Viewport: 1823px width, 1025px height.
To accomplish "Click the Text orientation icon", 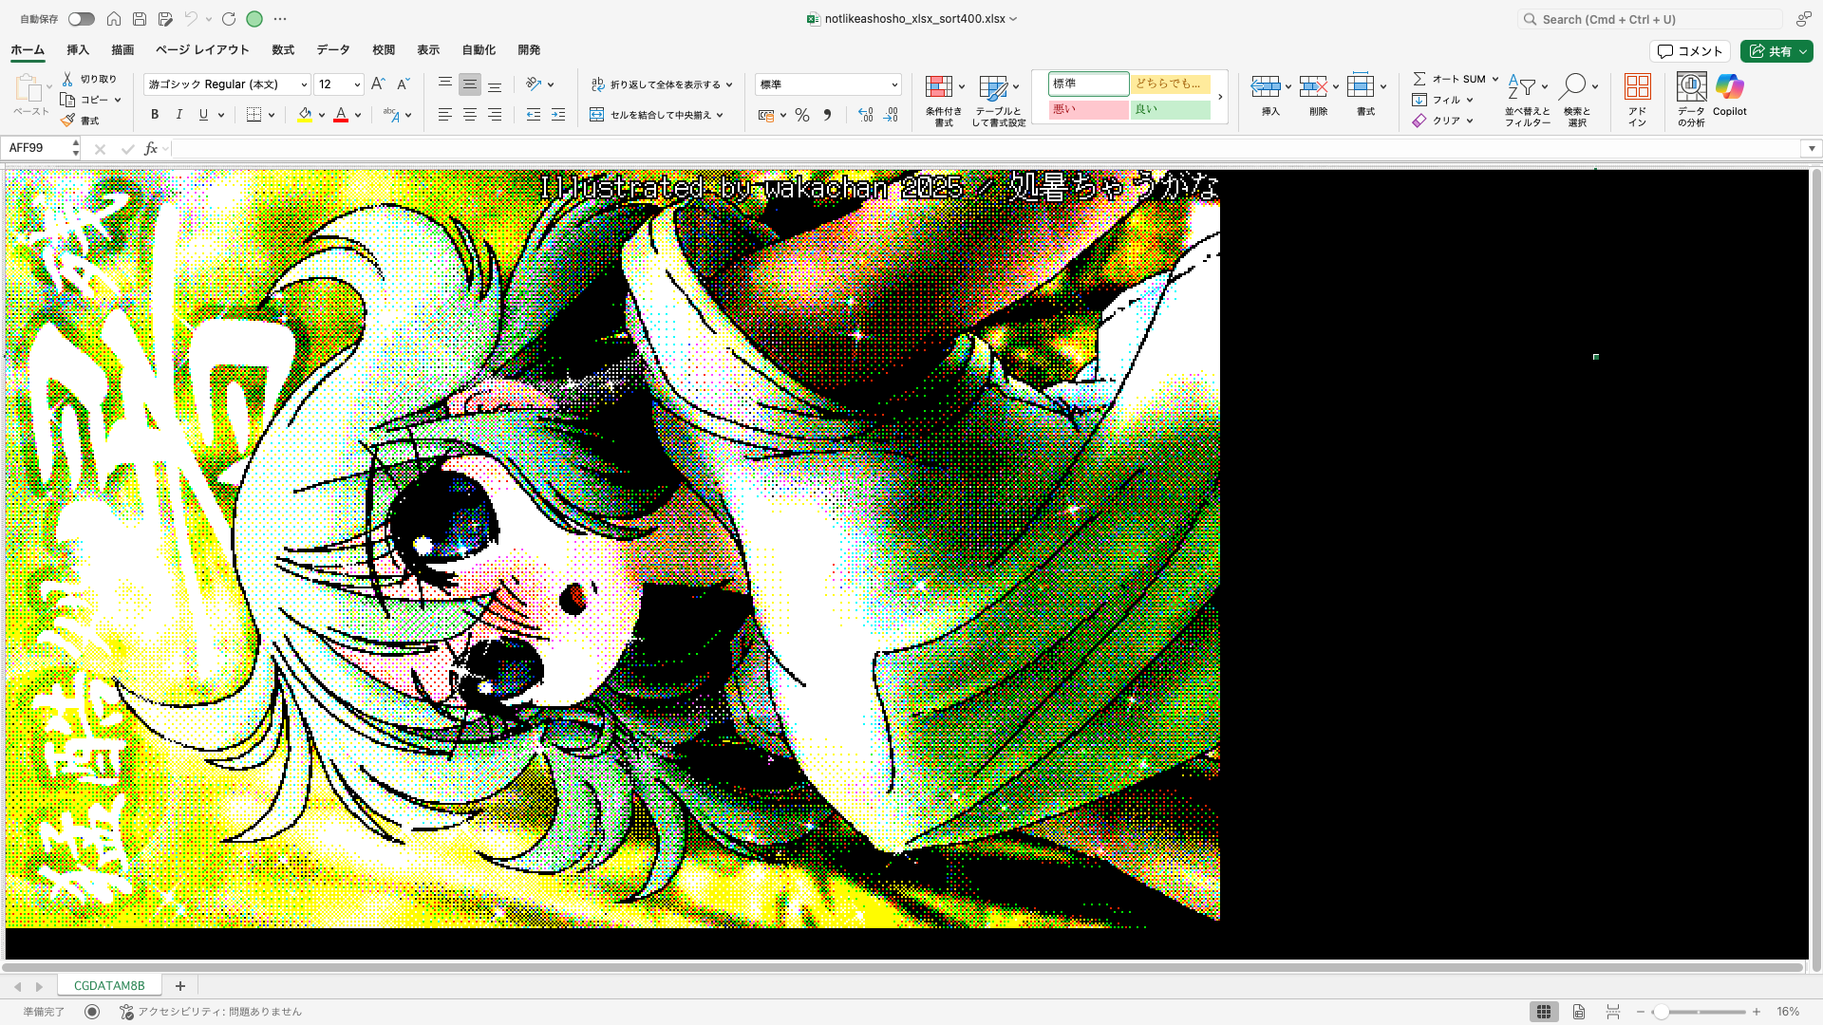I will point(534,84).
